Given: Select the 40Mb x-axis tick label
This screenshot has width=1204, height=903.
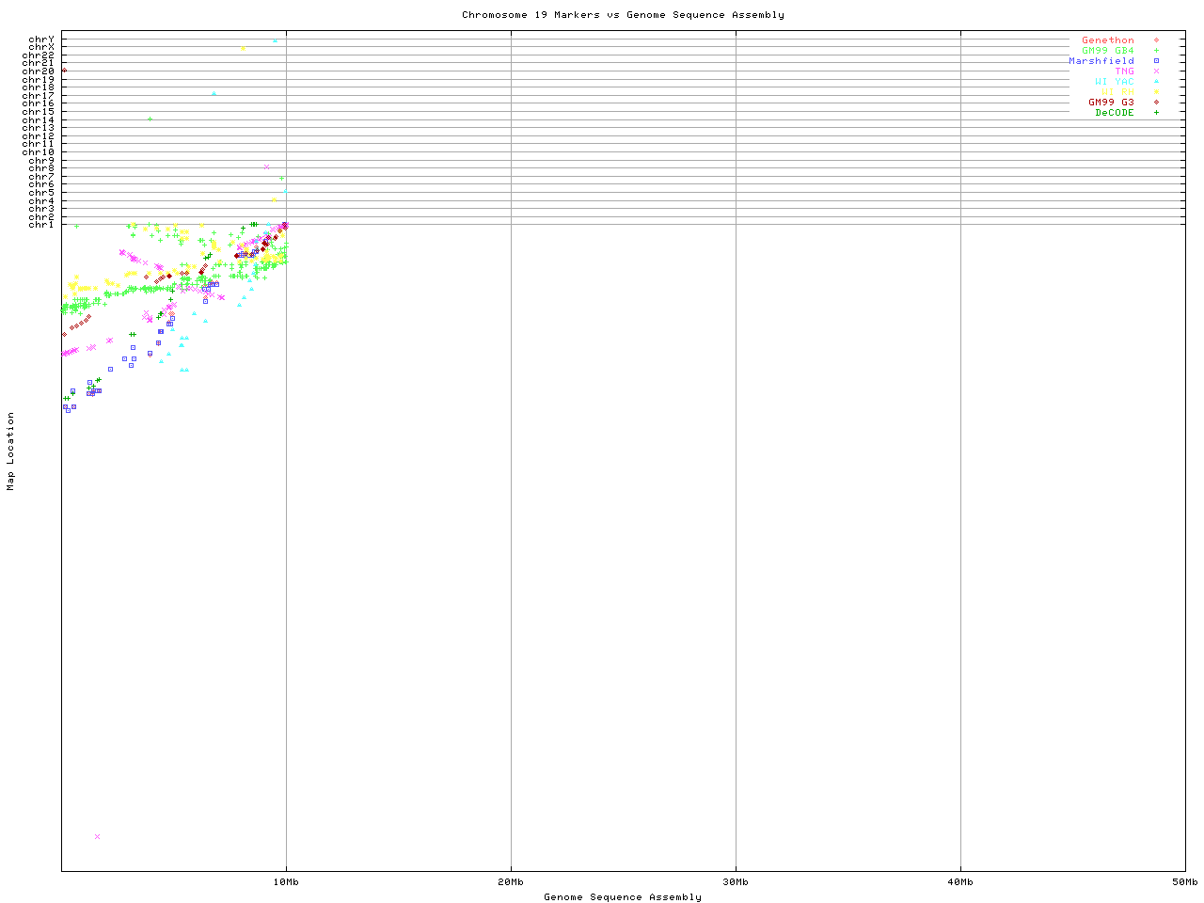Looking at the screenshot, I should pos(960,882).
